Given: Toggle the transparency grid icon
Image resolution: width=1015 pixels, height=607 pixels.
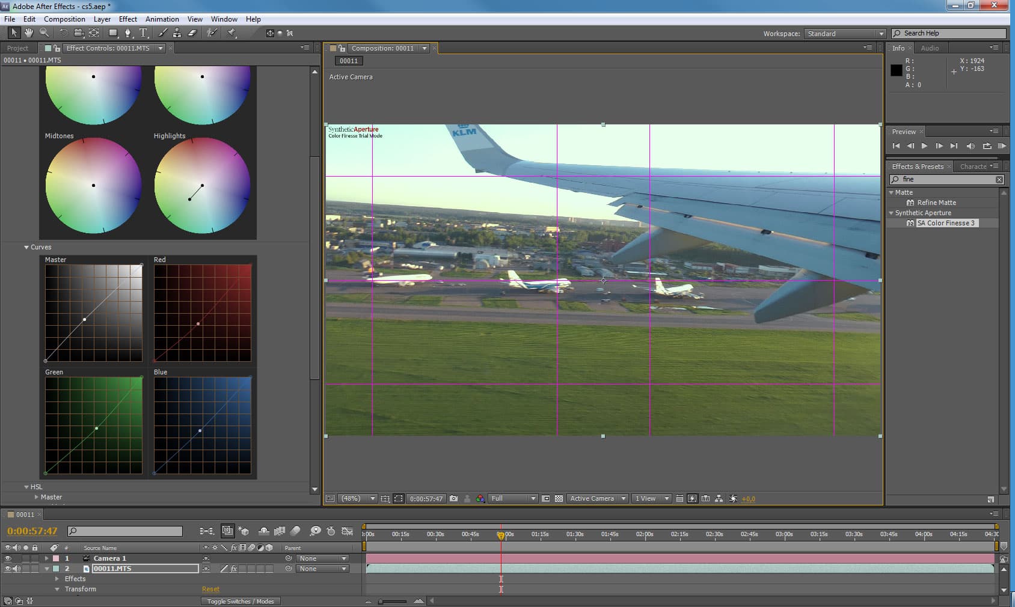Looking at the screenshot, I should pyautogui.click(x=559, y=498).
